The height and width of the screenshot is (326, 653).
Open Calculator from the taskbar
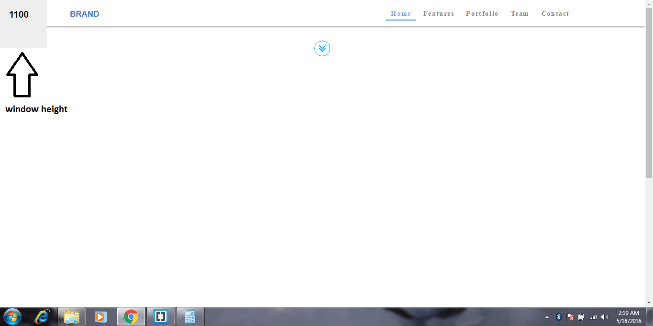(x=190, y=316)
